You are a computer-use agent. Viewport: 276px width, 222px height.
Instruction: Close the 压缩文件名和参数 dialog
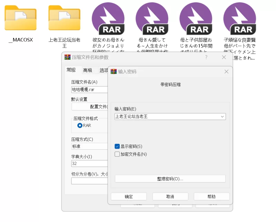(224, 57)
